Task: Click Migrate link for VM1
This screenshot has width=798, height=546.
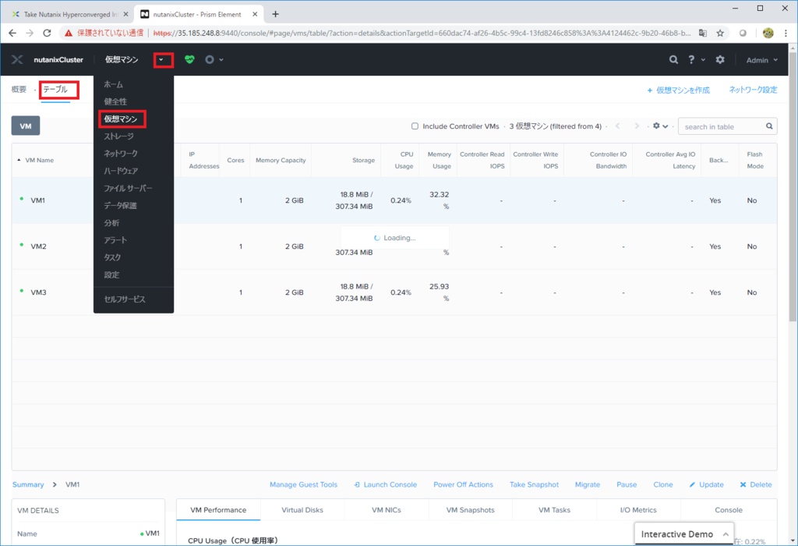Action: [x=588, y=484]
